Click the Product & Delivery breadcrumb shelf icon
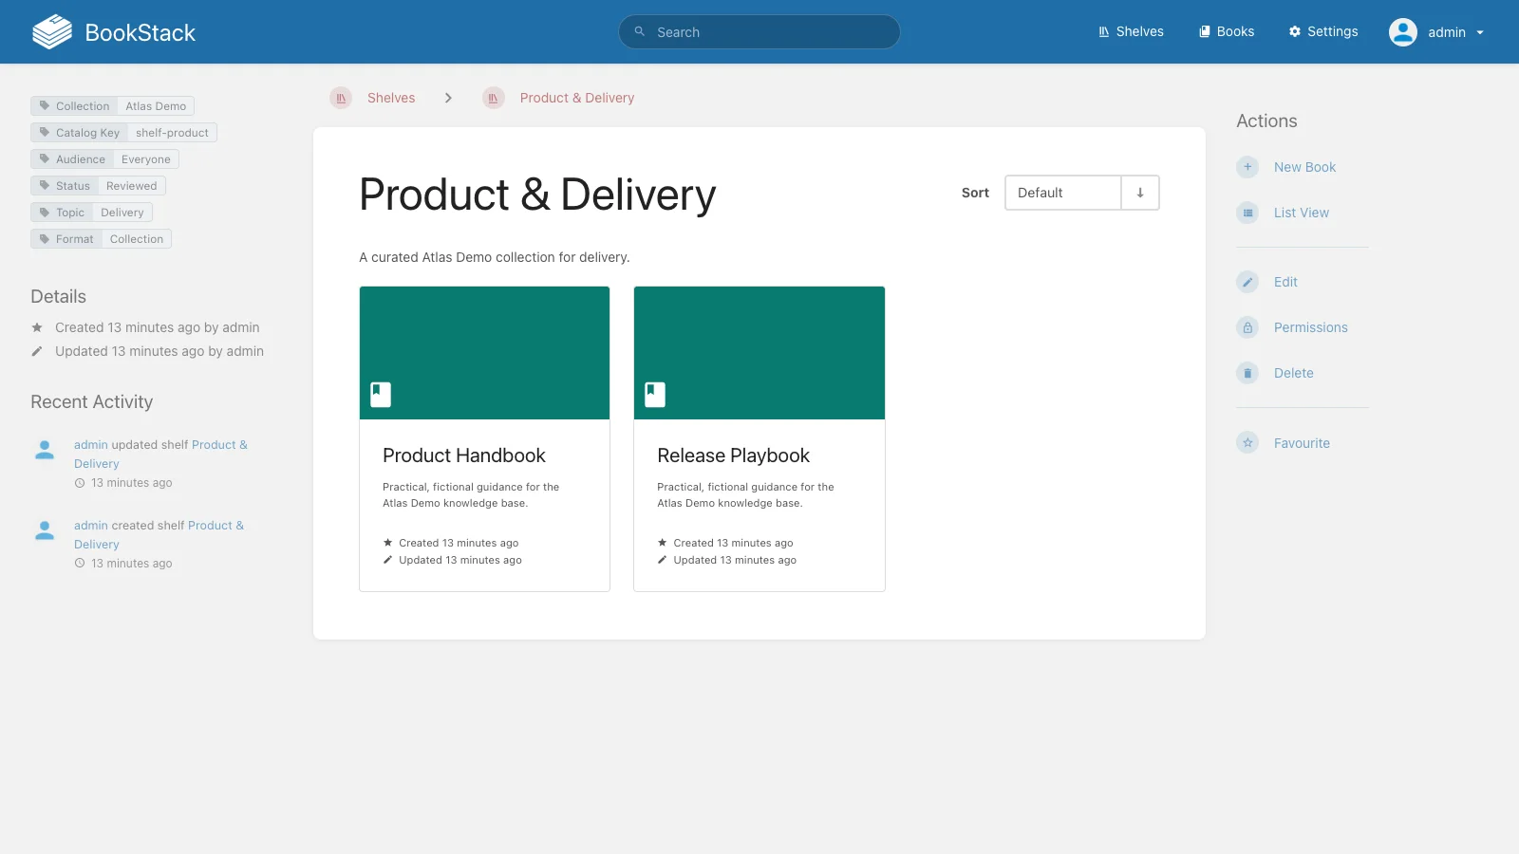Screen dimensions: 1519x854 [494, 98]
